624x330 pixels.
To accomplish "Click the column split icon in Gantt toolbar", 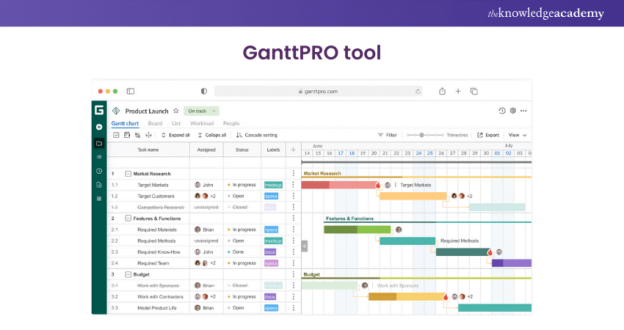I will point(148,135).
